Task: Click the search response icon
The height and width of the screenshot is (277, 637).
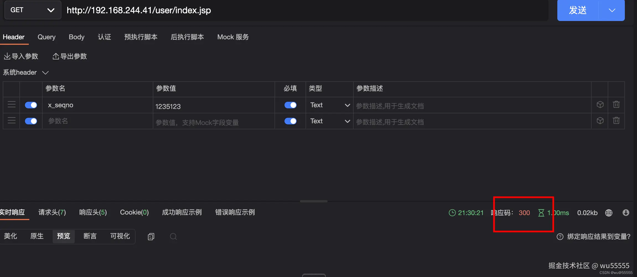Action: pos(173,236)
